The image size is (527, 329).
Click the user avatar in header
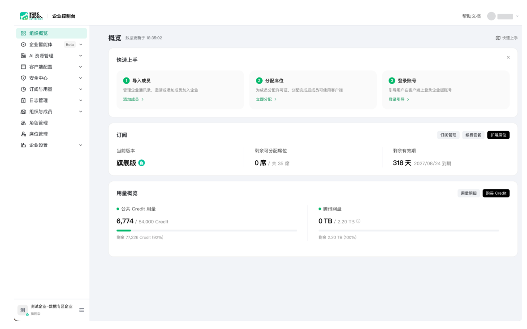[x=491, y=16]
